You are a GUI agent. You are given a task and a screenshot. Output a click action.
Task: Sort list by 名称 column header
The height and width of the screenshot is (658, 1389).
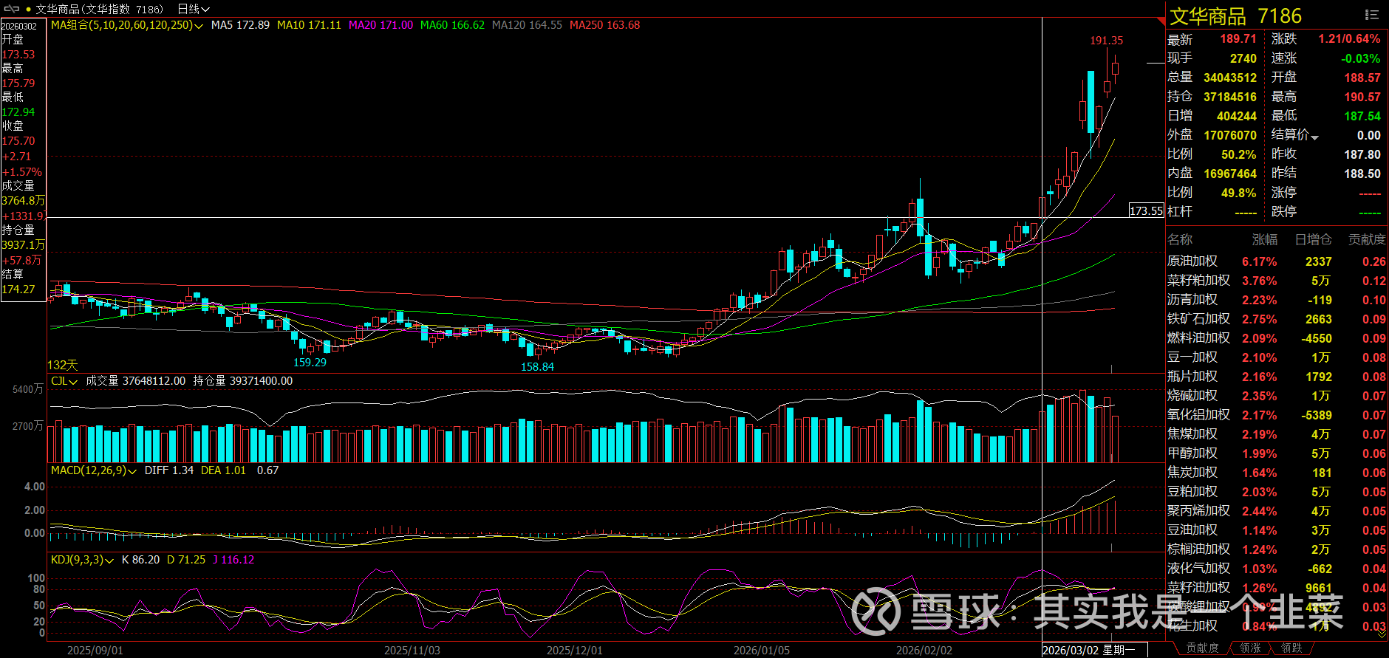(1180, 239)
